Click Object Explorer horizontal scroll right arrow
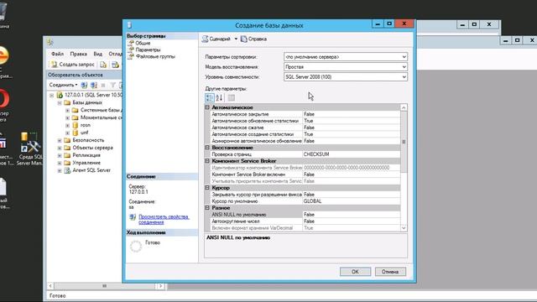The width and height of the screenshot is (537, 302). click(160, 286)
